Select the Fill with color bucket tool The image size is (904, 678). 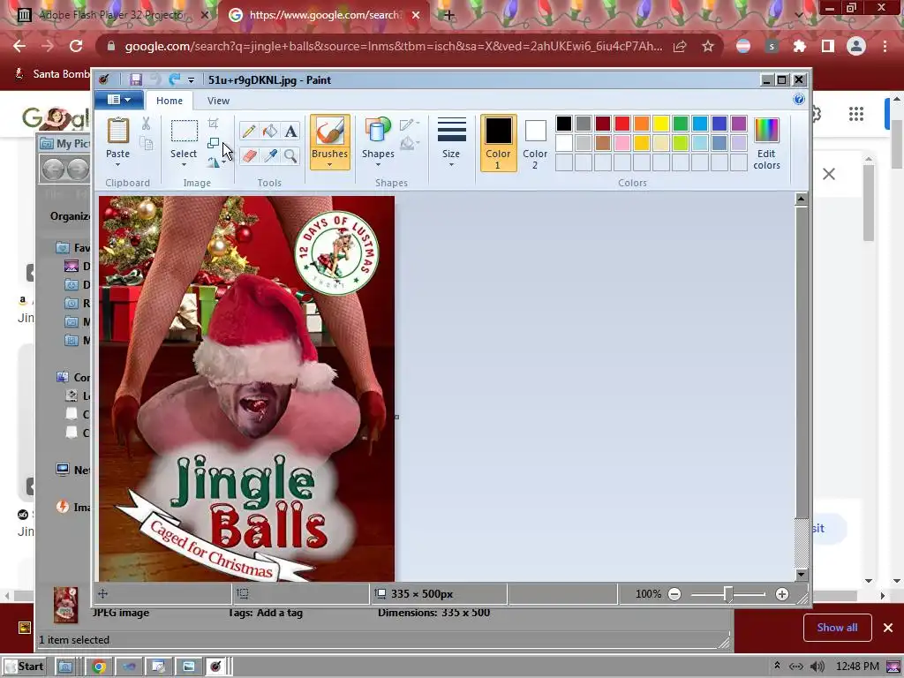(270, 132)
